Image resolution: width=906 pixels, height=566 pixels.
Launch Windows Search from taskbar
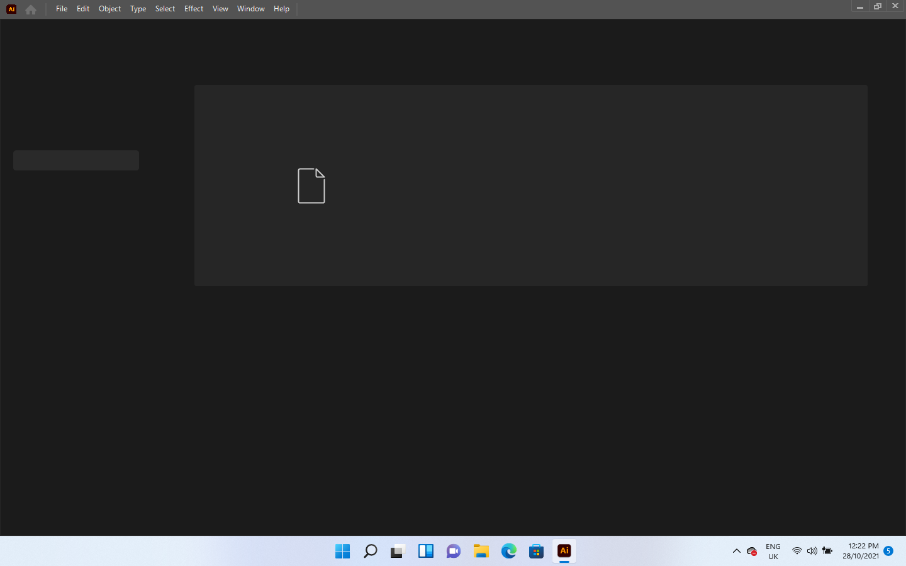[x=370, y=551]
